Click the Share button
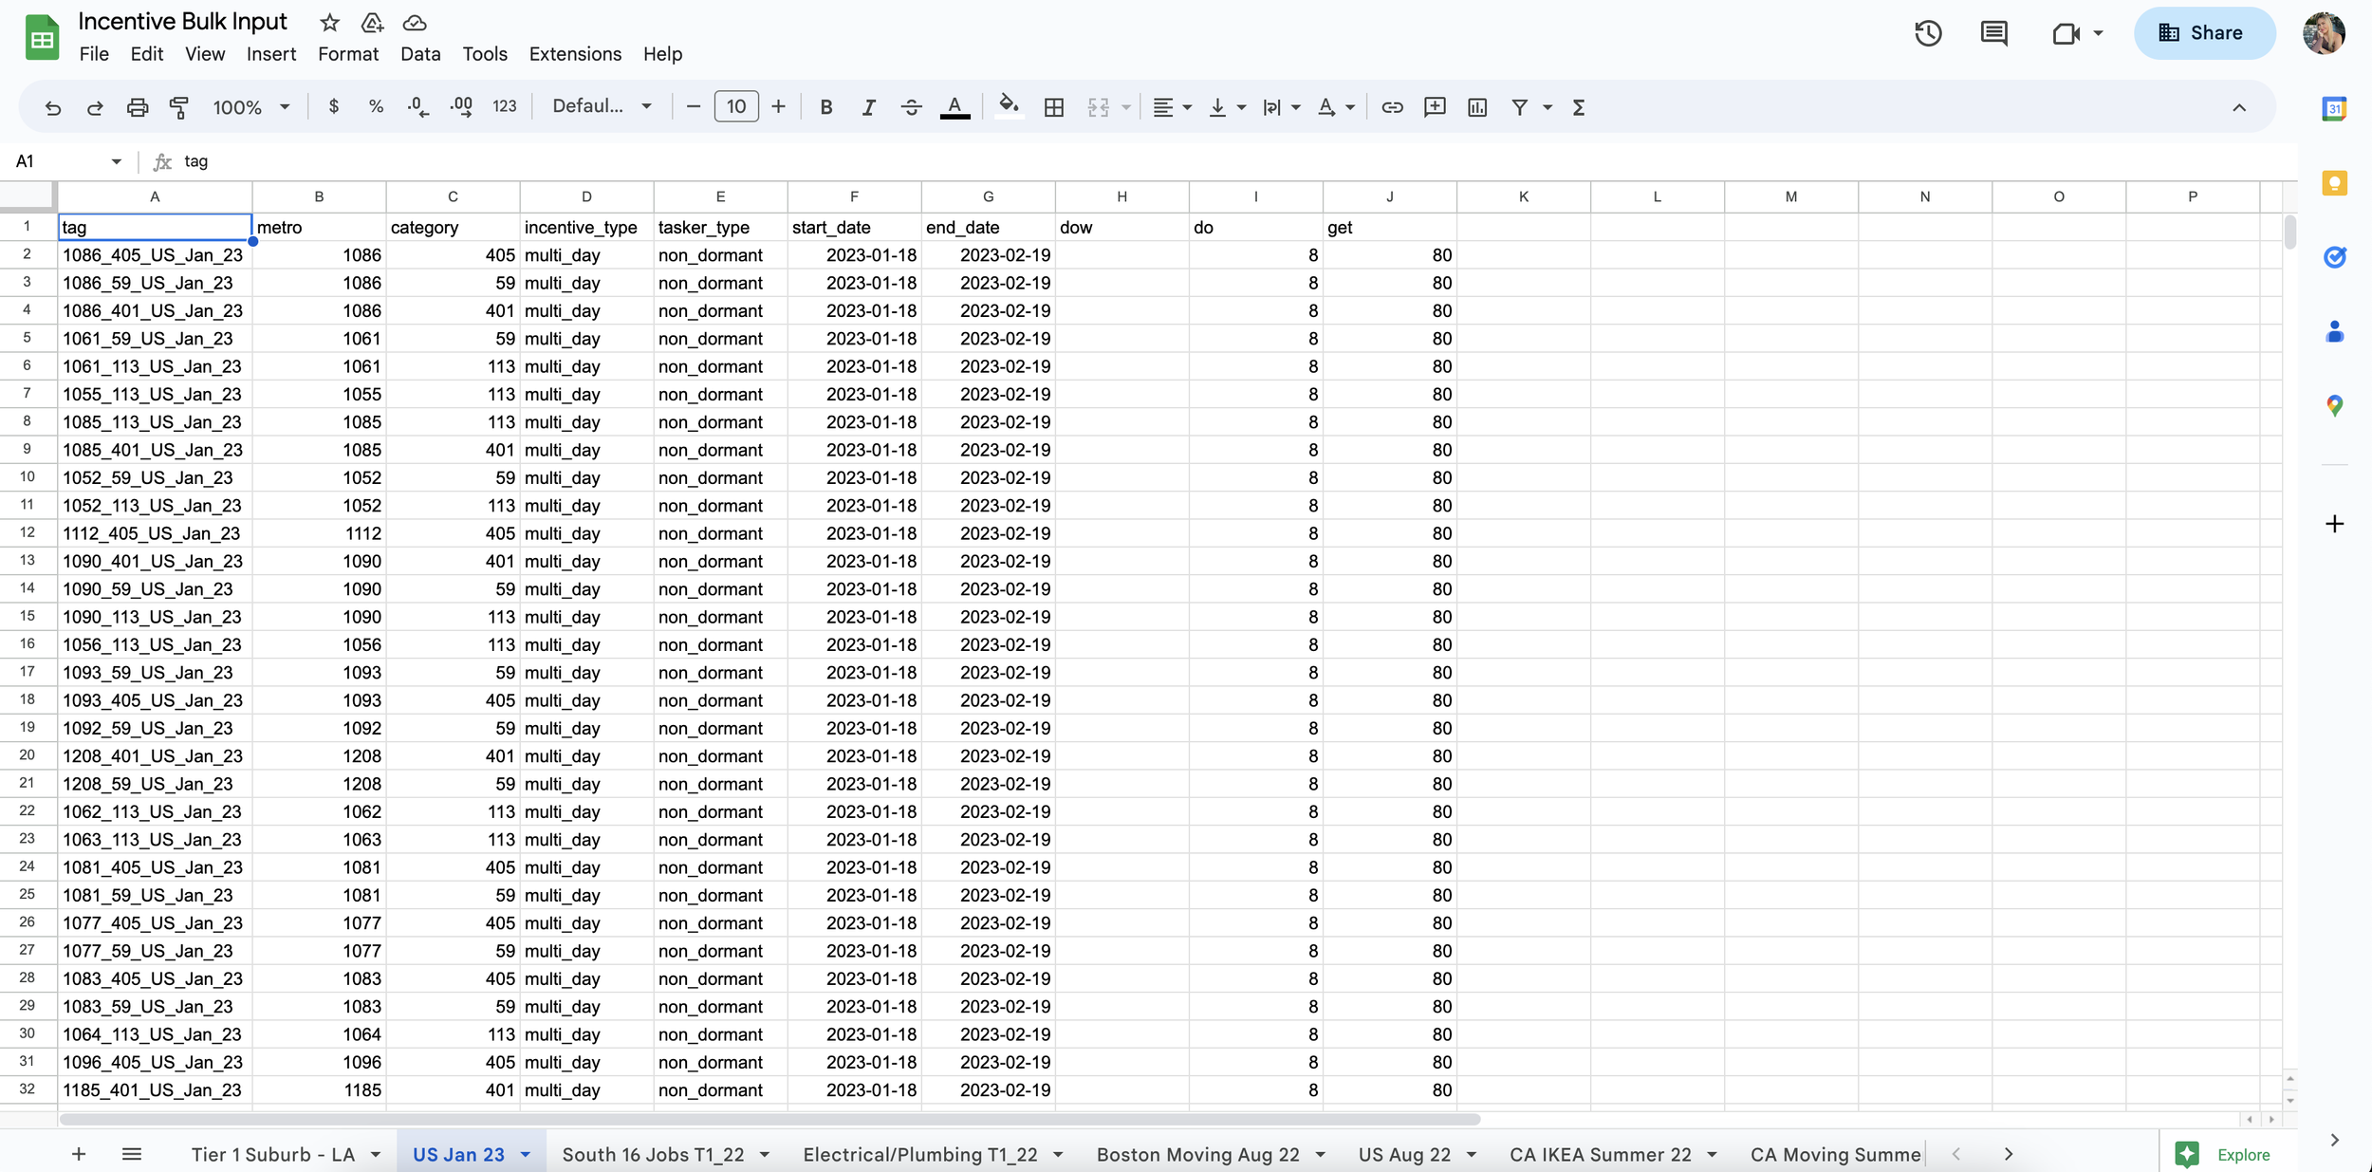The image size is (2372, 1172). (x=2203, y=33)
